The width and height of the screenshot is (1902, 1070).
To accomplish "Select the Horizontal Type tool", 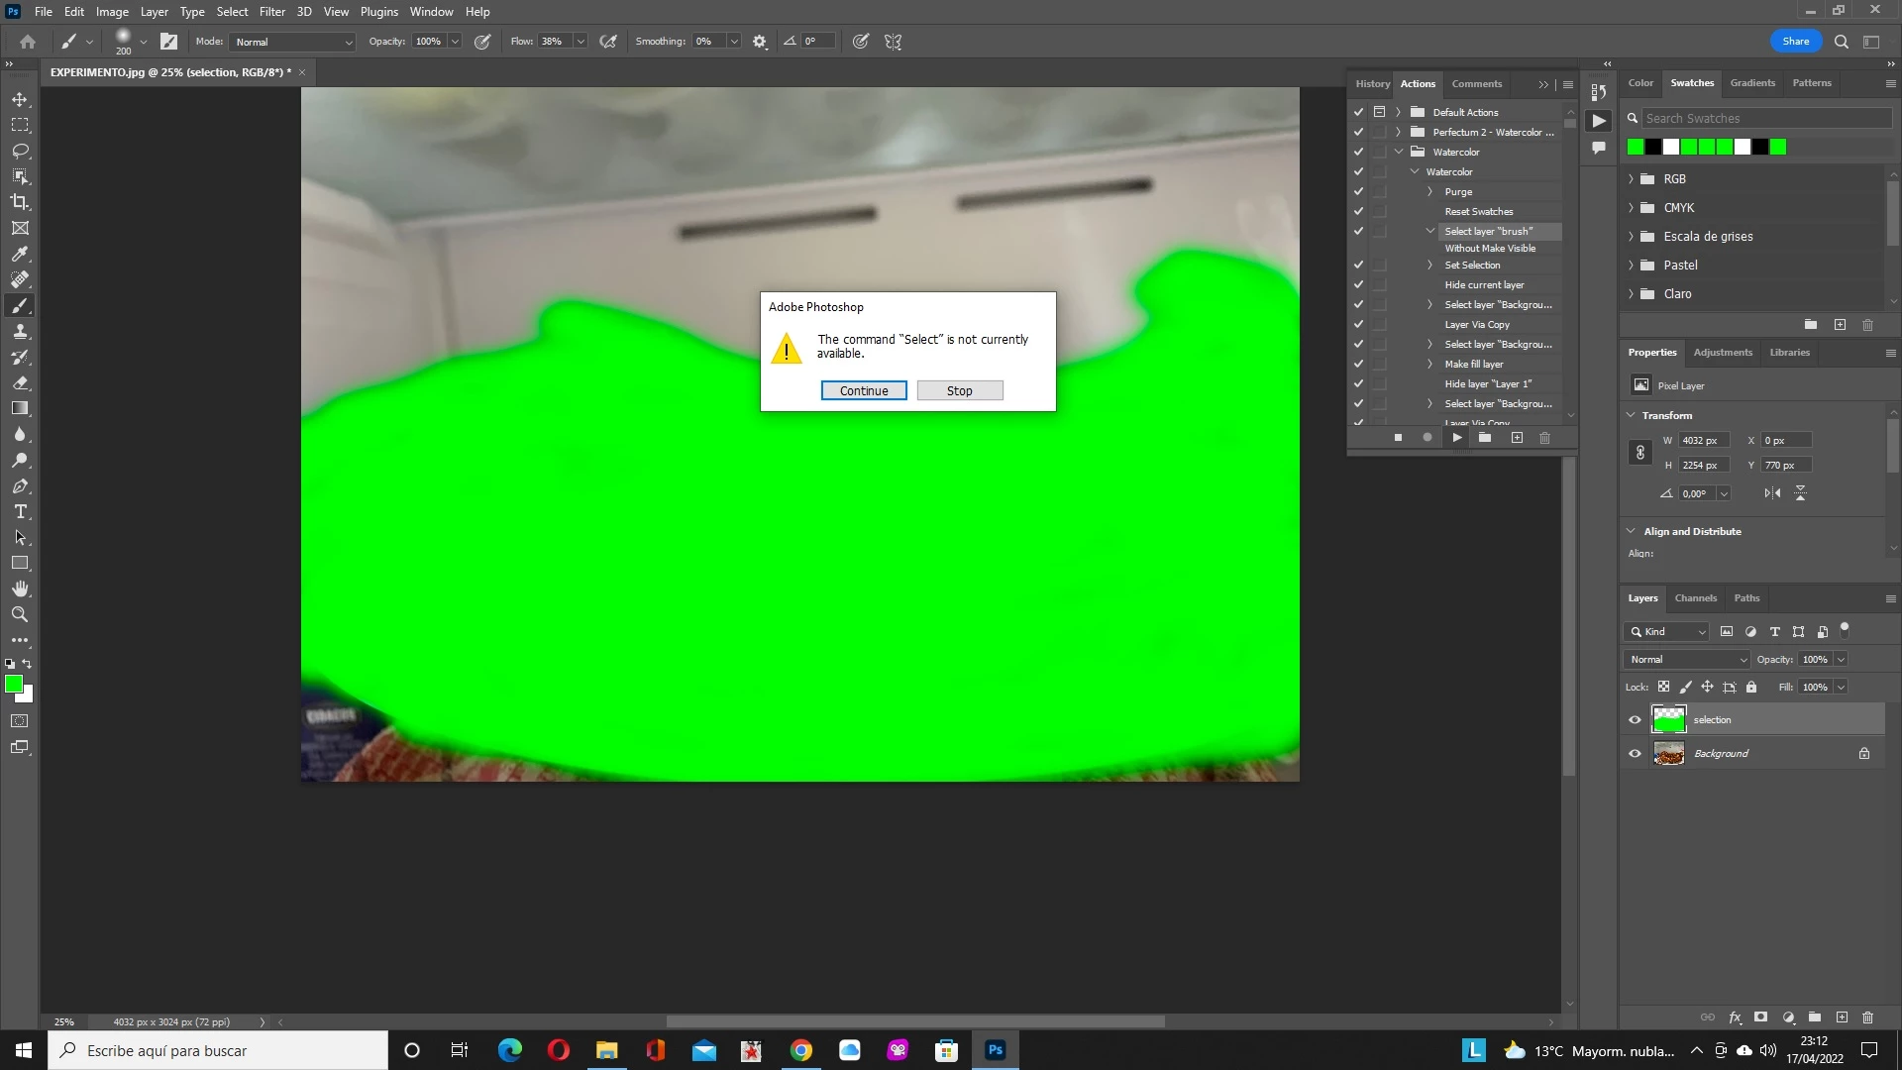I will (x=20, y=512).
